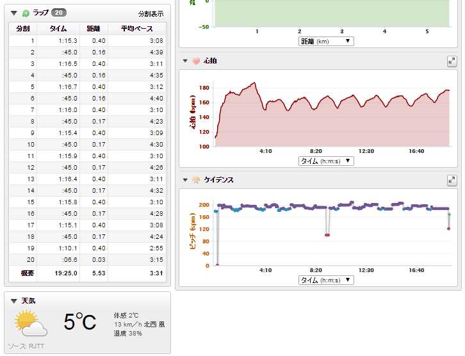The width and height of the screenshot is (465, 356).
Task: Open the heart rate chart タイム (h:m:s) dropdown
Action: coord(326,161)
